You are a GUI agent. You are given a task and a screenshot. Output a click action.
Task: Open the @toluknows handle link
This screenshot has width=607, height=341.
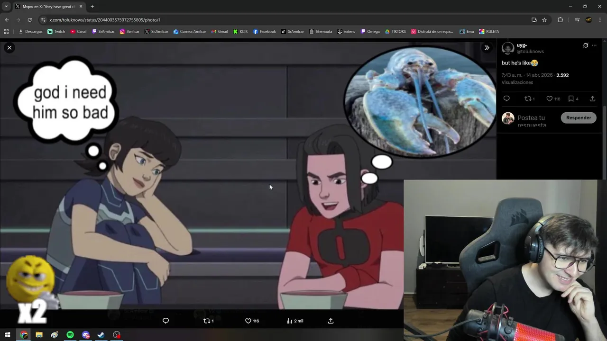pos(530,51)
